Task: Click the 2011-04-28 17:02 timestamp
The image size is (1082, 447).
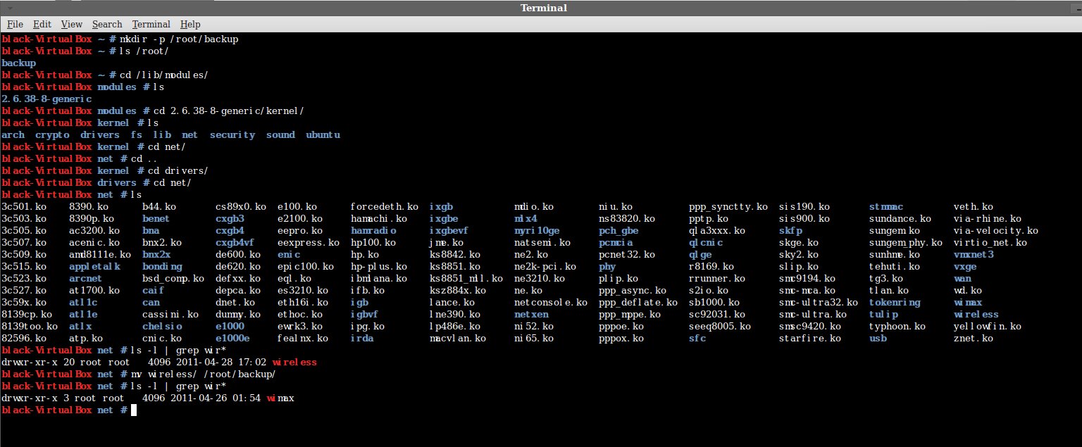Action: (221, 362)
